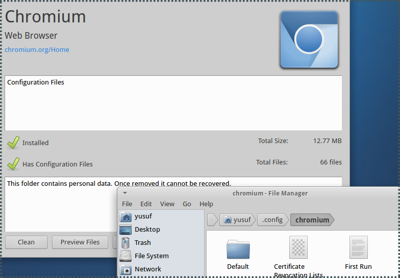The height and width of the screenshot is (278, 400).
Task: Select the Certificate Revocation Lists file icon
Action: [x=298, y=247]
